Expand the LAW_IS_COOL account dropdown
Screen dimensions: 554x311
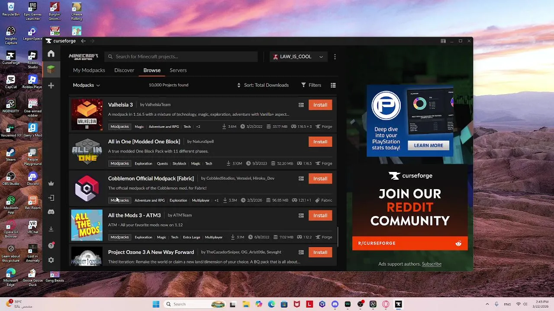[299, 57]
